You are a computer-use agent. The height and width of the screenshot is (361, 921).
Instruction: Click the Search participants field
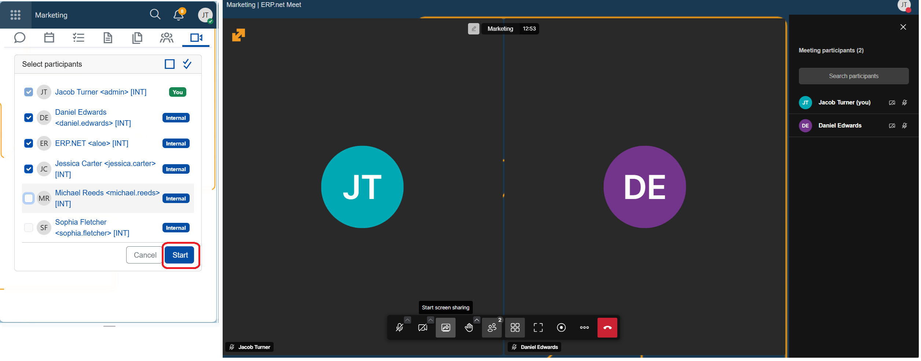pyautogui.click(x=853, y=76)
